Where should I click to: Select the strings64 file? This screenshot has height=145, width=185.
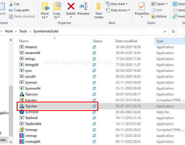point(32,65)
